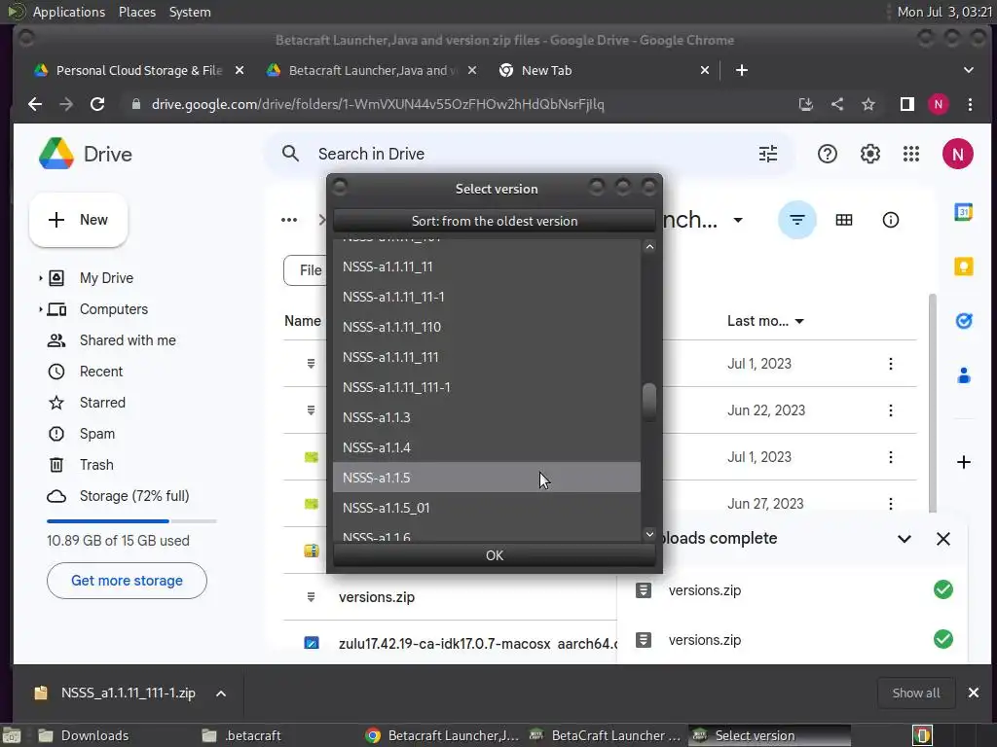Select version NSSS-a1.1.3
The height and width of the screenshot is (747, 997).
click(x=487, y=417)
